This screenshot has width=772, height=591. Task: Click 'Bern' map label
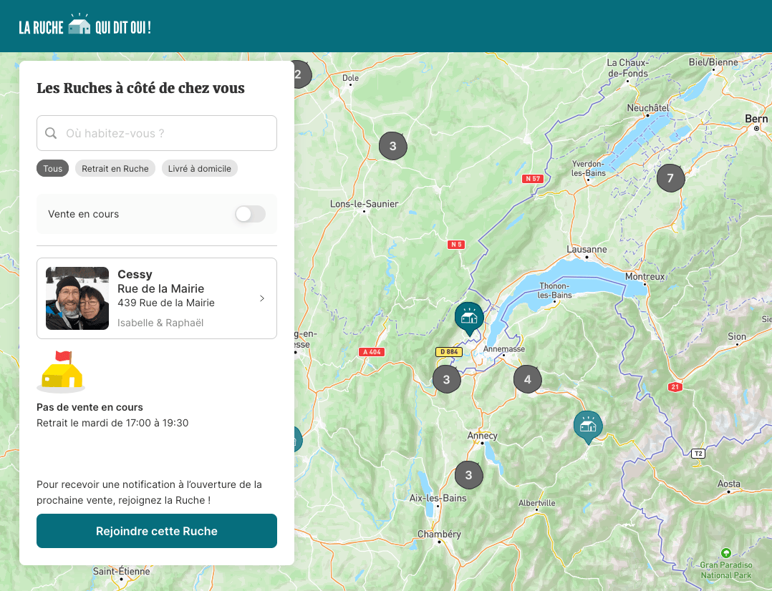click(x=756, y=119)
